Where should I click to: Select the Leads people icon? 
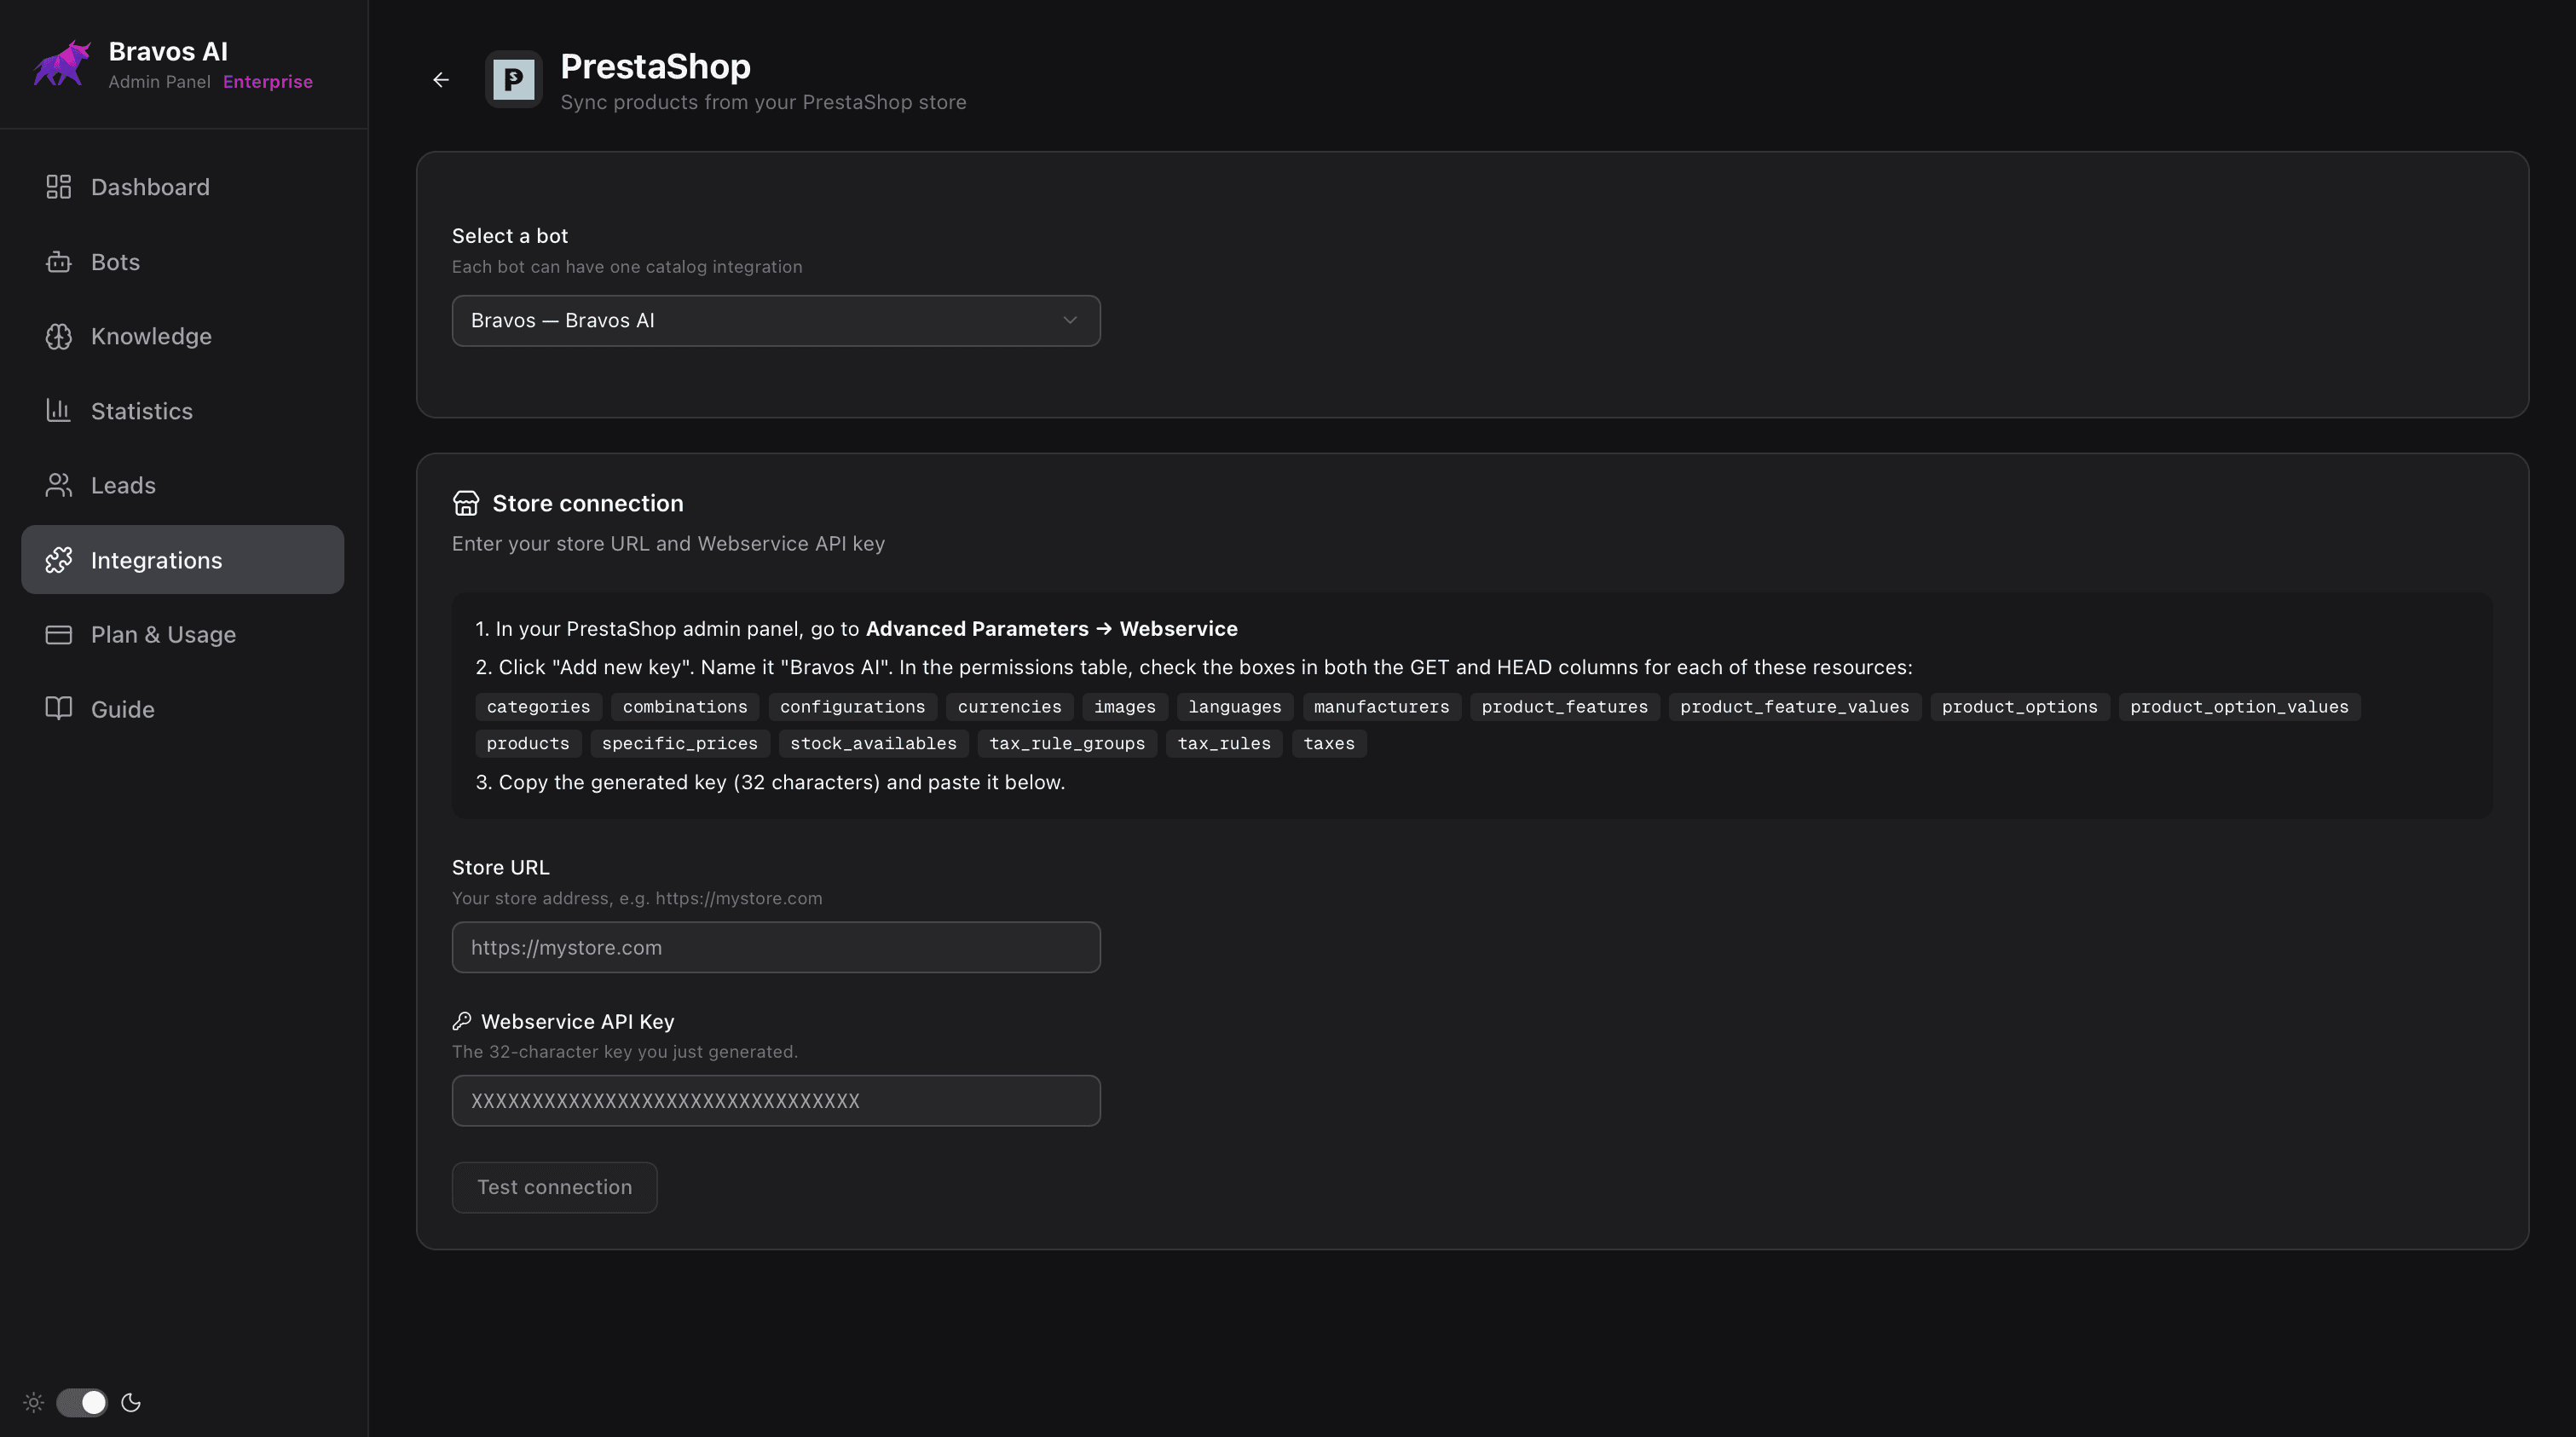[x=57, y=485]
